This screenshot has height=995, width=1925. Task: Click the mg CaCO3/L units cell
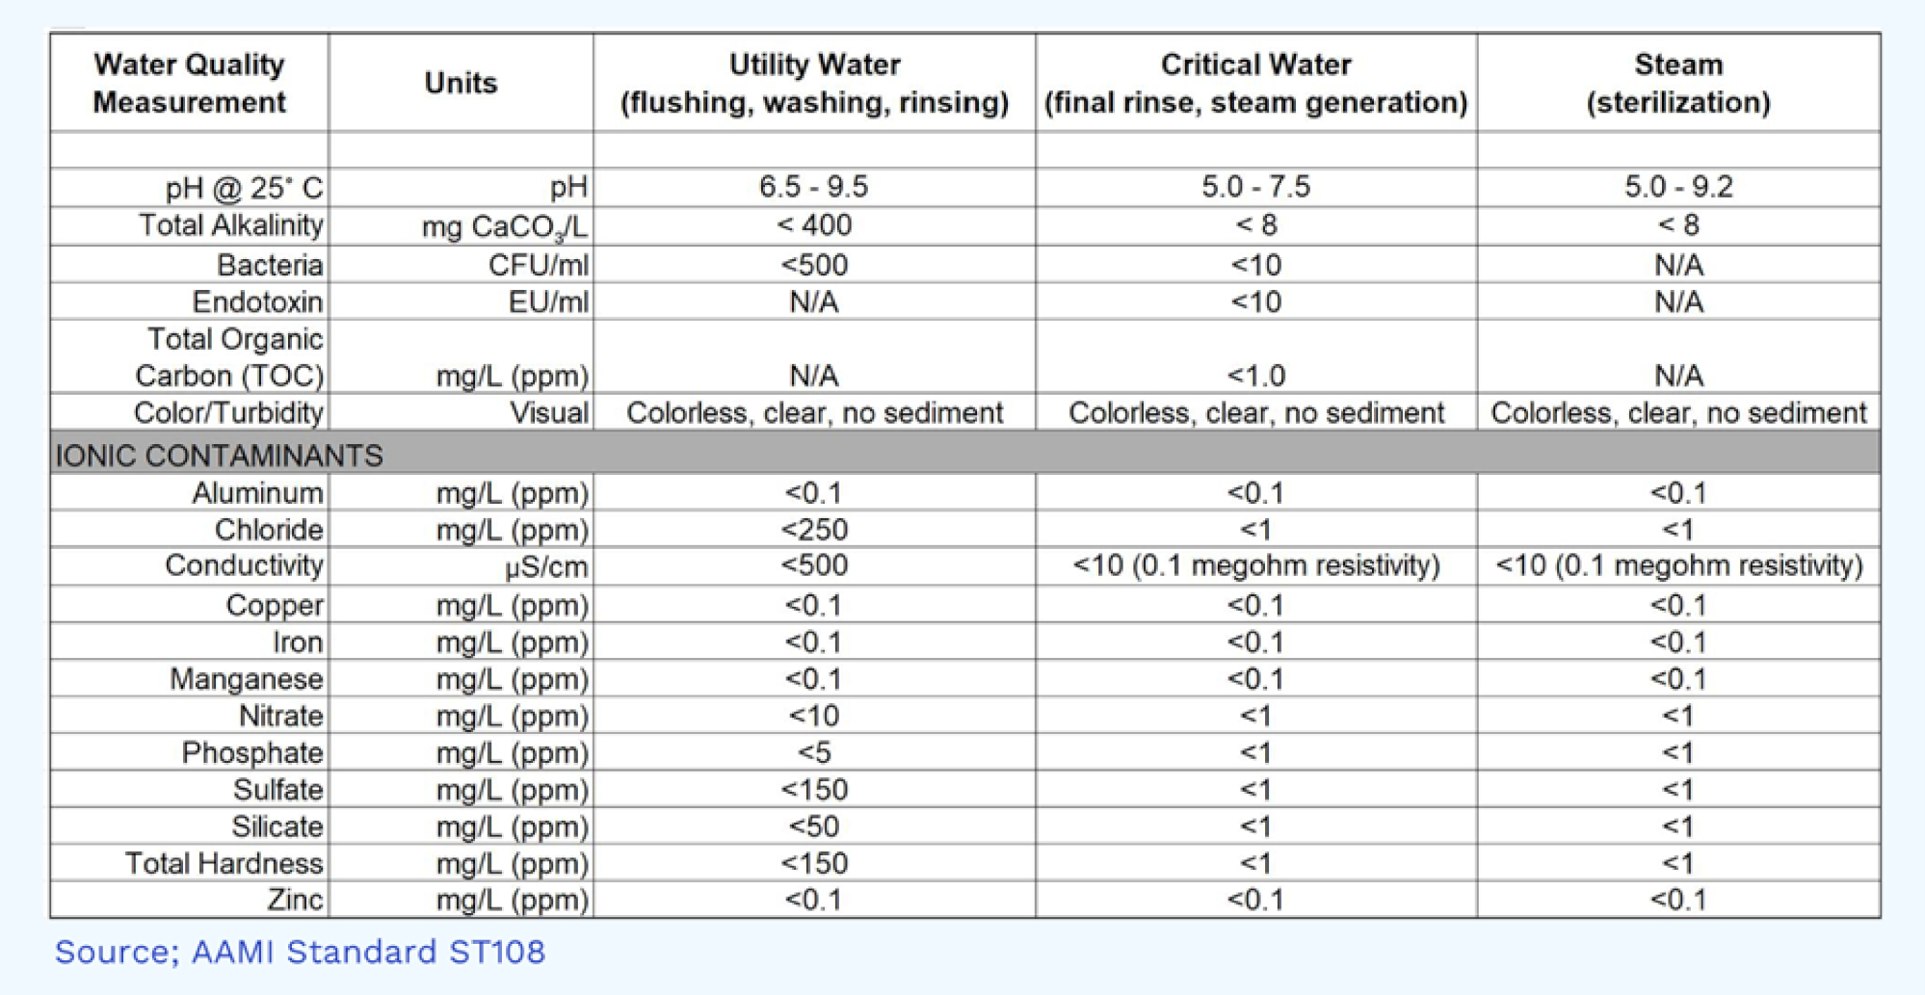coord(505,227)
